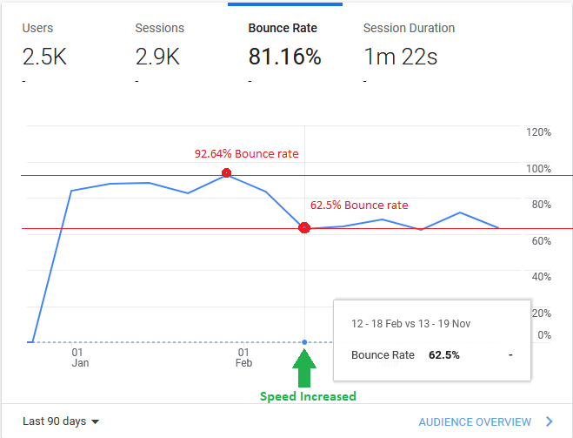Image resolution: width=573 pixels, height=438 pixels.
Task: Click the 2.9K sessions figure
Action: pos(157,58)
